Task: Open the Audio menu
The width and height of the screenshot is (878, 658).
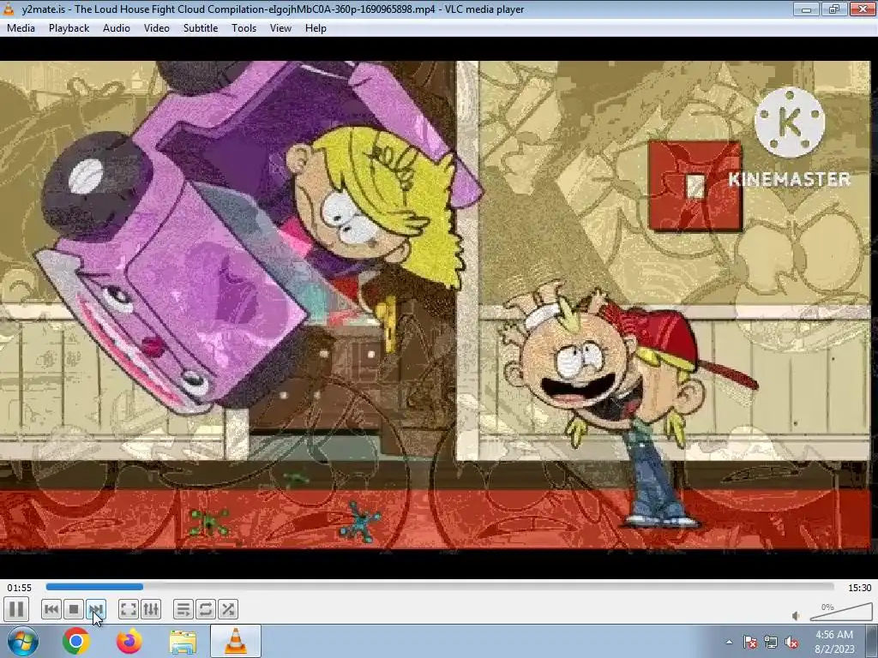Action: (117, 28)
